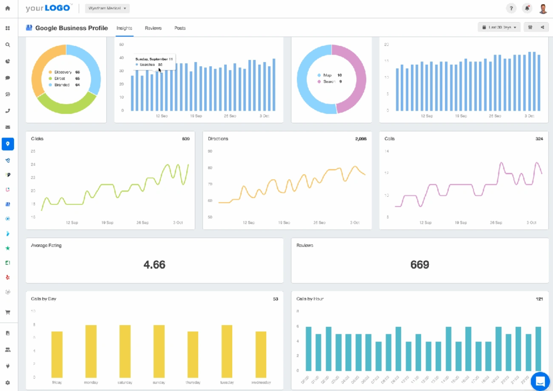Open the settings gear at the sidebar bottom
Image resolution: width=553 pixels, height=391 pixels.
coord(8,382)
